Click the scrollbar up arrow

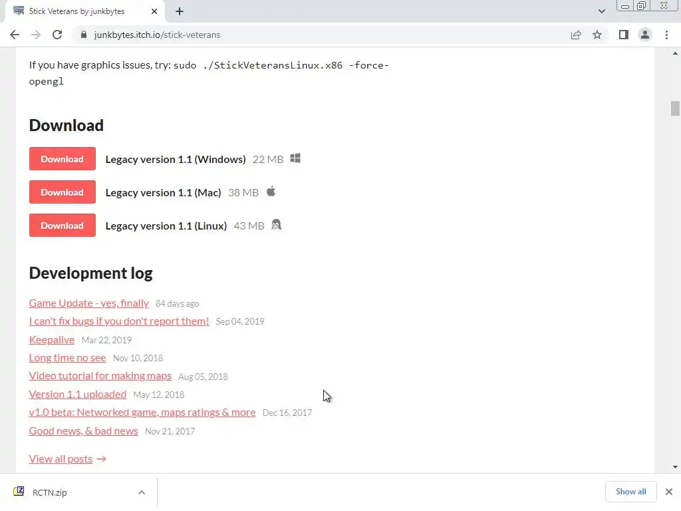pyautogui.click(x=675, y=53)
